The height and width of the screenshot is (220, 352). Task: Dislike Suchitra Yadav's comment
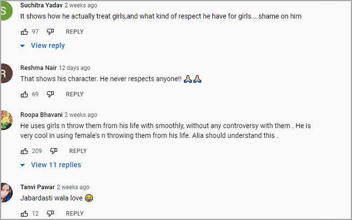pyautogui.click(x=50, y=32)
